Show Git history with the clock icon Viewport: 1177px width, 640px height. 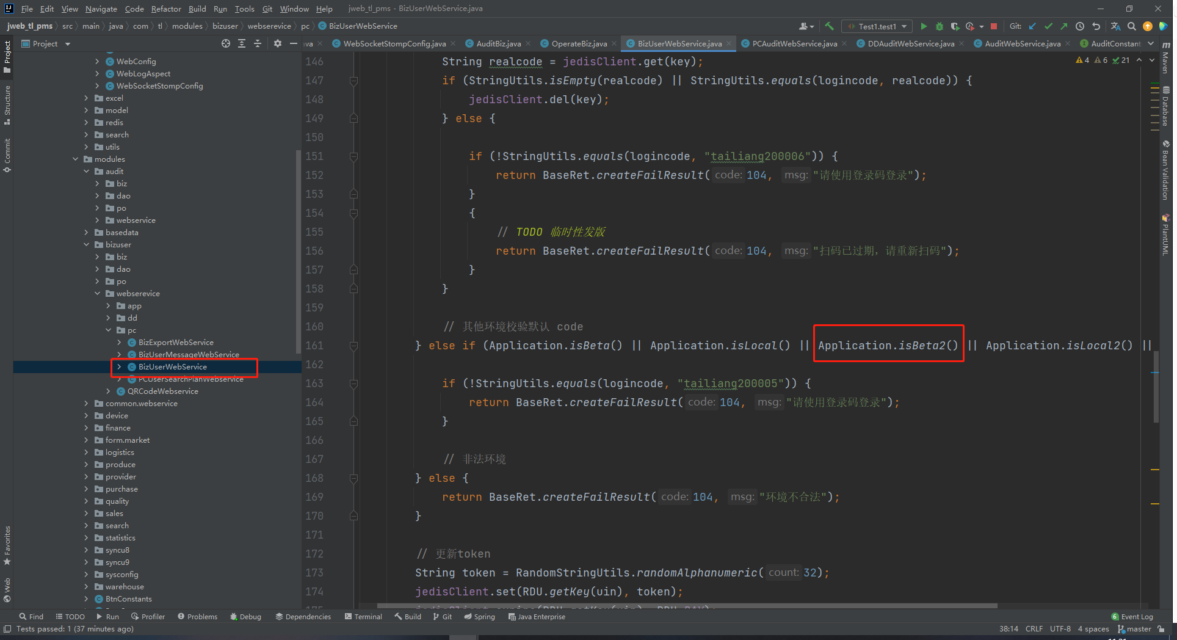point(1080,26)
